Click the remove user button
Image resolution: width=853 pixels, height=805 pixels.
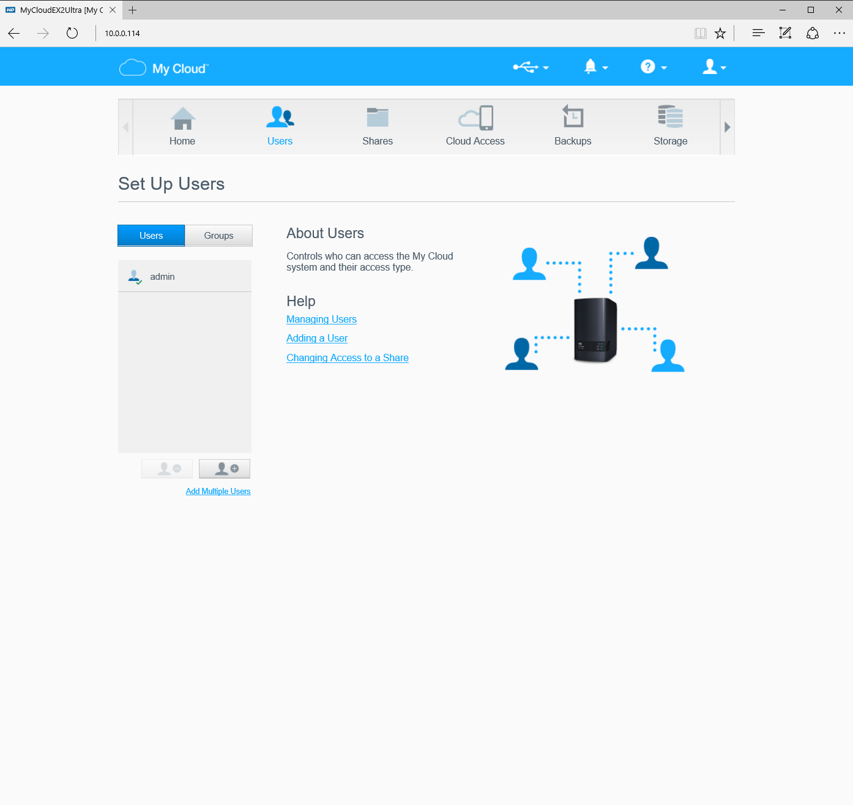click(x=167, y=469)
